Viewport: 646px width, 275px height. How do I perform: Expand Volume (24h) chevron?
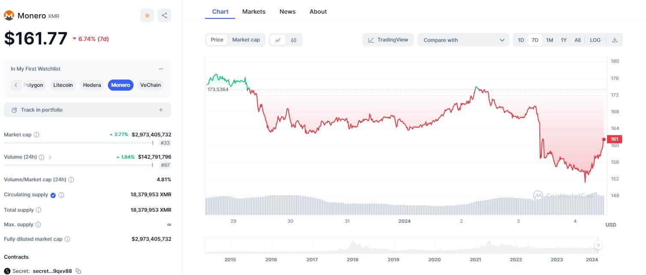point(50,157)
